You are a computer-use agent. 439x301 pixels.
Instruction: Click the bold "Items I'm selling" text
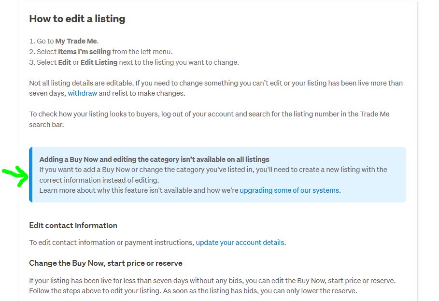tap(84, 52)
